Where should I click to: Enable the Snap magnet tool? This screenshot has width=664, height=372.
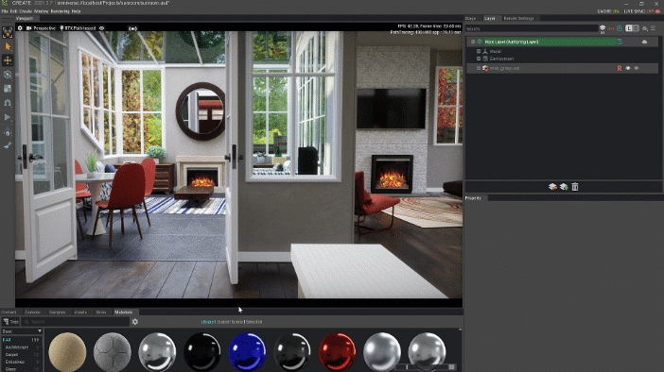[8, 103]
